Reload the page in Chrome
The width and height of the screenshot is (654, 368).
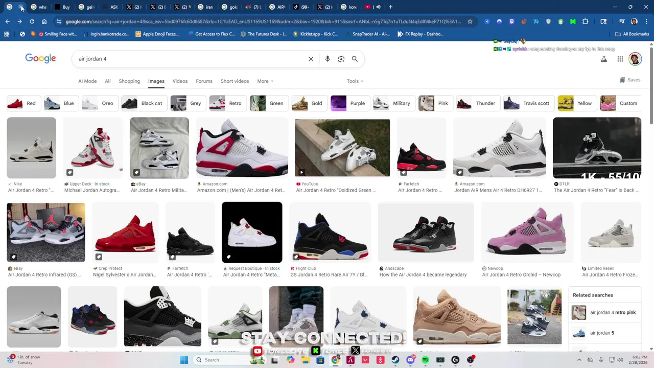32,21
